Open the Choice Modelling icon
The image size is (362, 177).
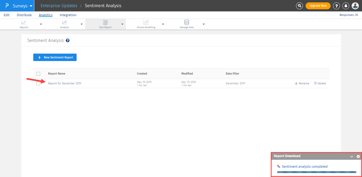click(x=146, y=23)
